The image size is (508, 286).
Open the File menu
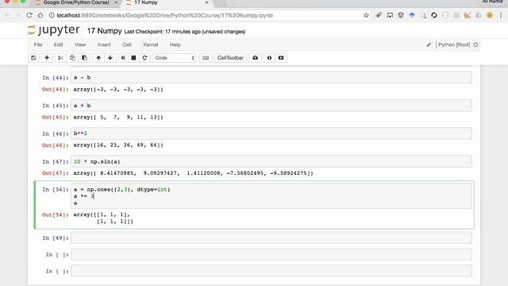point(38,44)
